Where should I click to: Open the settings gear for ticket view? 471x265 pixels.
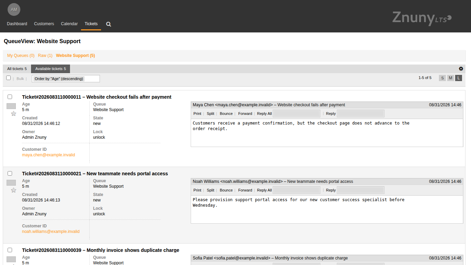(x=461, y=69)
